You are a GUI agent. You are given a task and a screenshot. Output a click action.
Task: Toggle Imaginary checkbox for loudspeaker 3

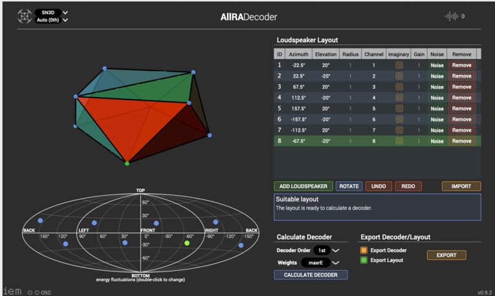[399, 87]
